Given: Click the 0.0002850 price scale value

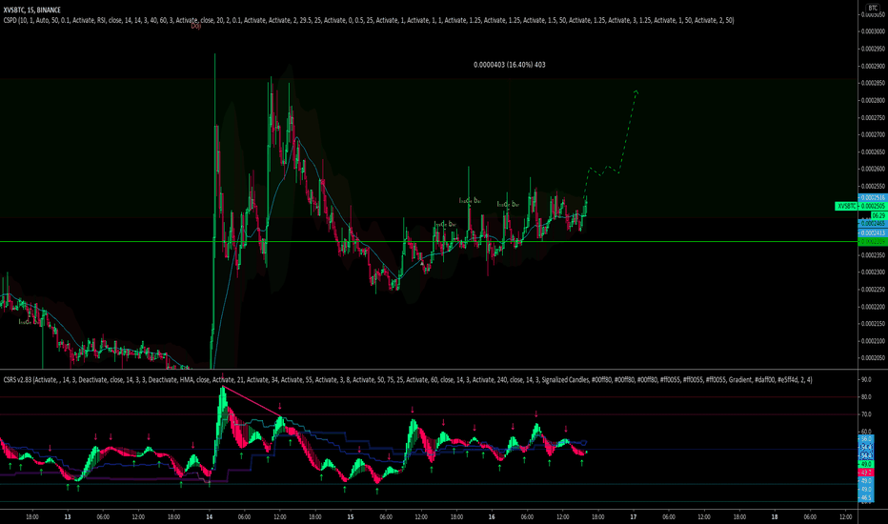Looking at the screenshot, I should pos(873,83).
